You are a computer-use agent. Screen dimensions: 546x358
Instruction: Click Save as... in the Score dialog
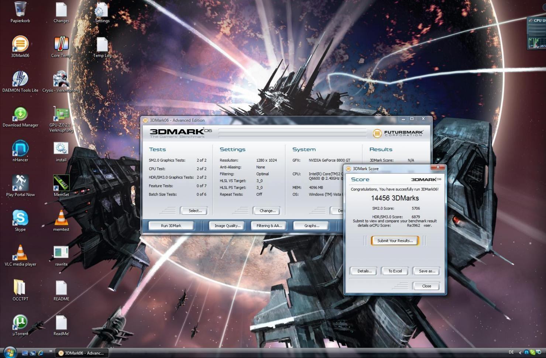point(427,271)
